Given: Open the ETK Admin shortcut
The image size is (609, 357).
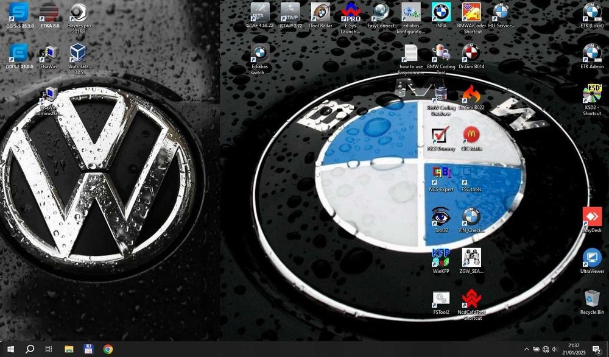Looking at the screenshot, I should coord(593,53).
